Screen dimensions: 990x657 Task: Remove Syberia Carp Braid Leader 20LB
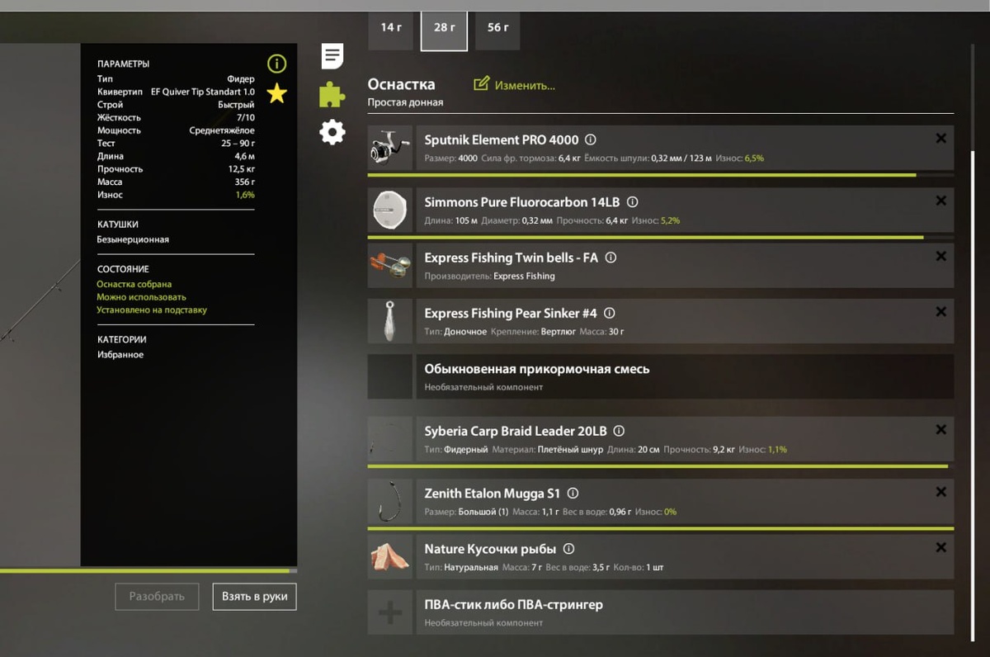coord(940,430)
